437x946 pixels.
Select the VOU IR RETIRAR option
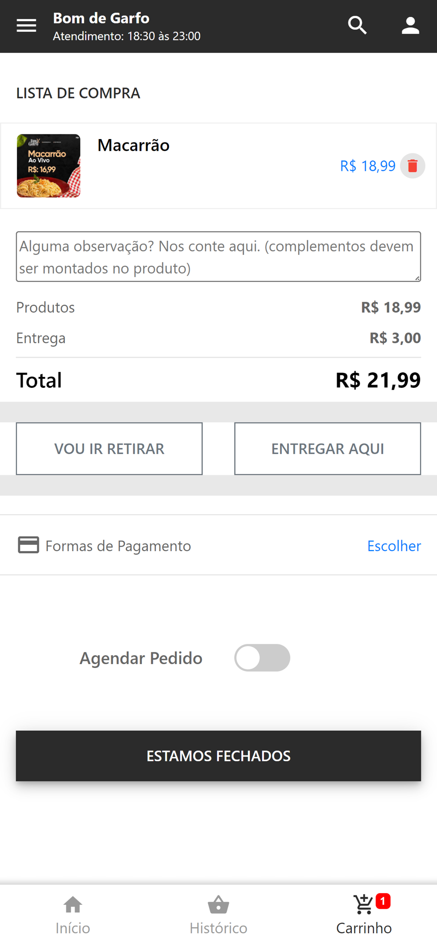coord(109,448)
